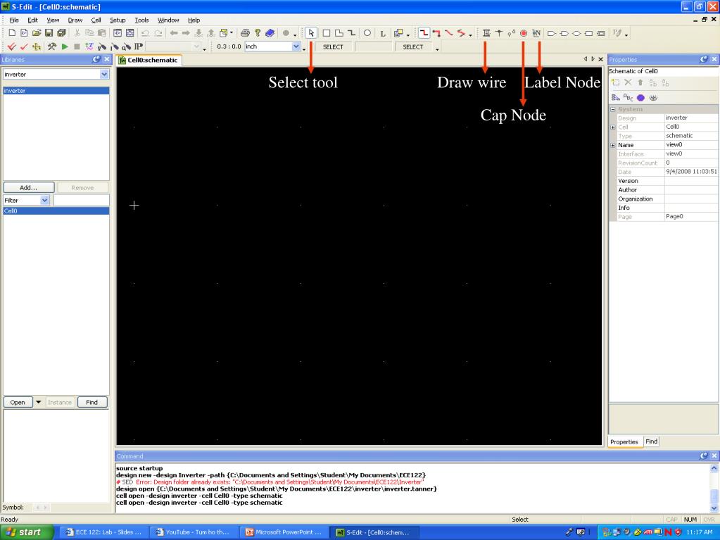Viewport: 720px width, 540px height.
Task: Open the Setup menu
Action: [118, 20]
